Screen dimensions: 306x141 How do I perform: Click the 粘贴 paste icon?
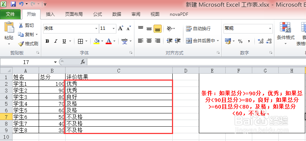(x=9, y=27)
